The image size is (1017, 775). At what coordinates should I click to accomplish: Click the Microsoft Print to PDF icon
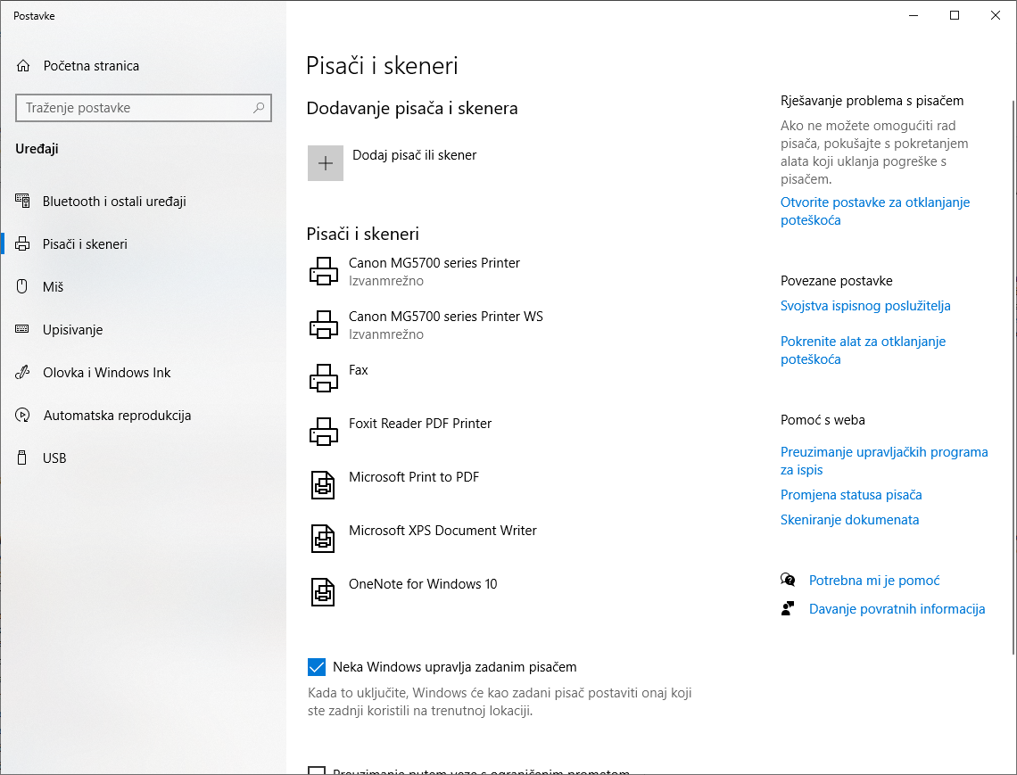coord(323,485)
